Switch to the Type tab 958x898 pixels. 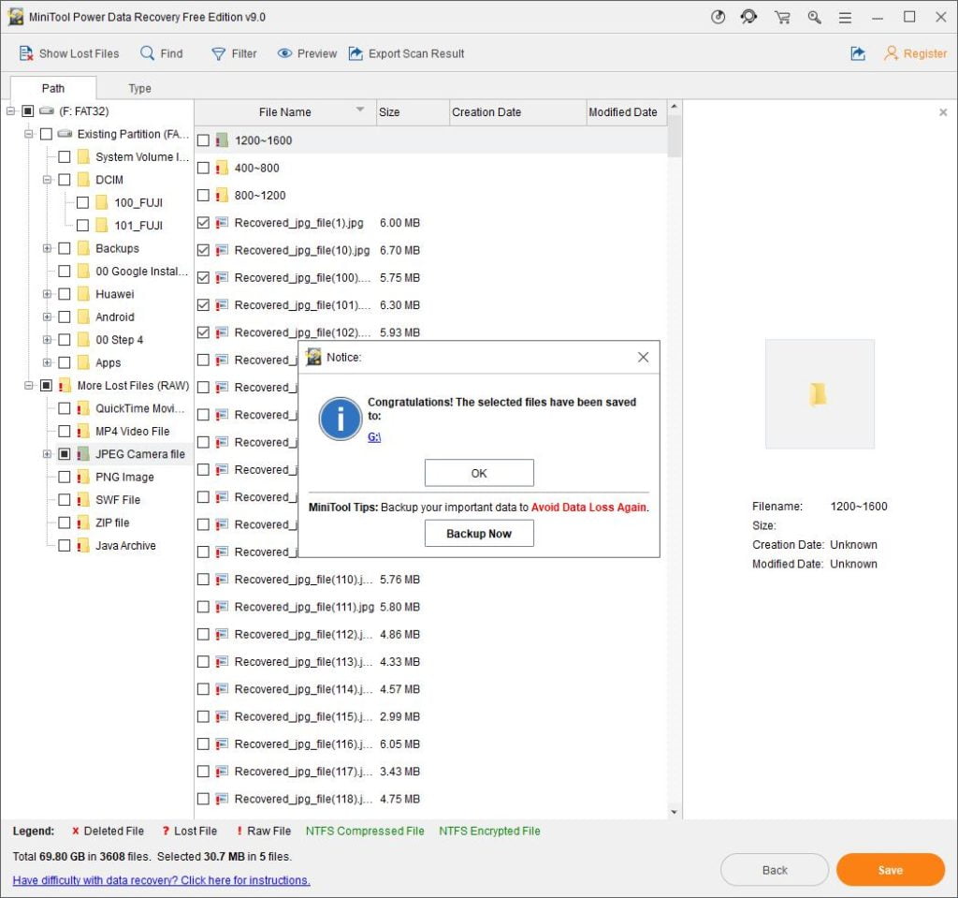[139, 88]
